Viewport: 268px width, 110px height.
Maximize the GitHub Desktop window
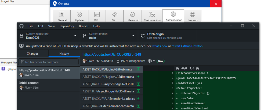coord(242,26)
